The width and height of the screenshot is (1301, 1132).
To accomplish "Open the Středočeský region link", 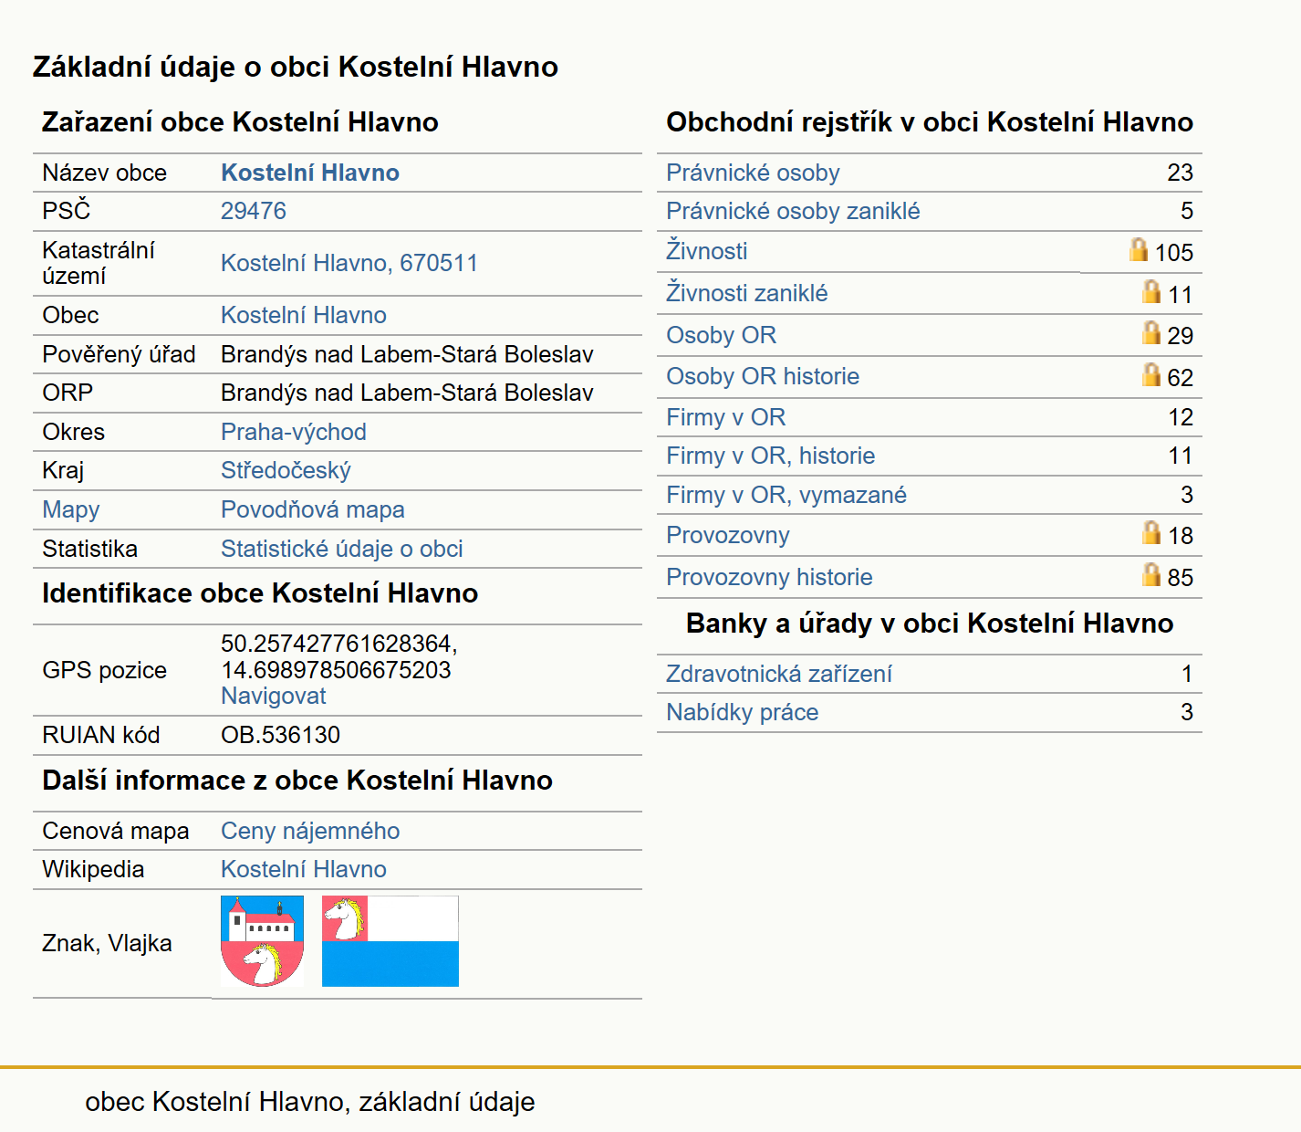I will (286, 470).
